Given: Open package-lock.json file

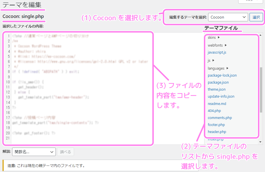Looking at the screenshot, I should click(222, 75).
